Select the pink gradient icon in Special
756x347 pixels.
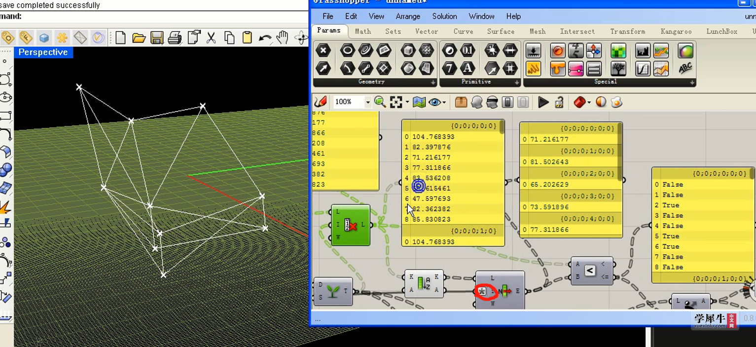pos(576,68)
